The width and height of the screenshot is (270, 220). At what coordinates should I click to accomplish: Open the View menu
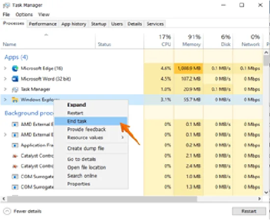tap(44, 14)
